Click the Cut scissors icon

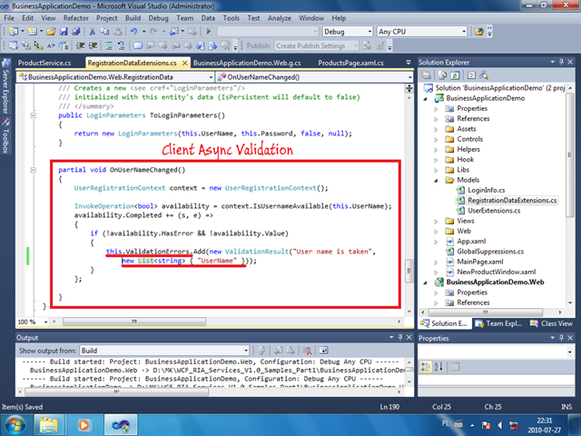[93, 32]
